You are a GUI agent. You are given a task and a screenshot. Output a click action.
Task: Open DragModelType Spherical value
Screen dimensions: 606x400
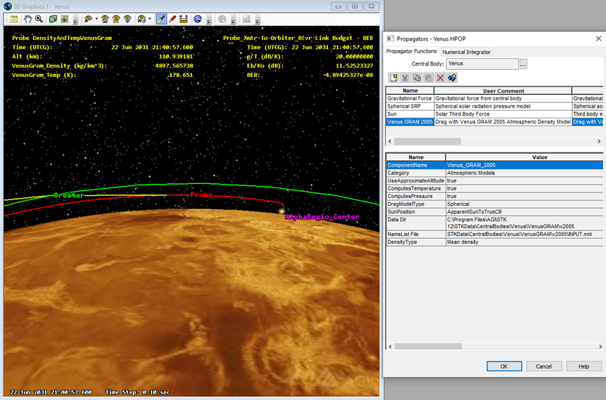pyautogui.click(x=524, y=204)
